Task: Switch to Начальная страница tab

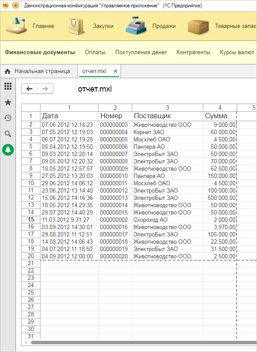Action: pyautogui.click(x=39, y=71)
